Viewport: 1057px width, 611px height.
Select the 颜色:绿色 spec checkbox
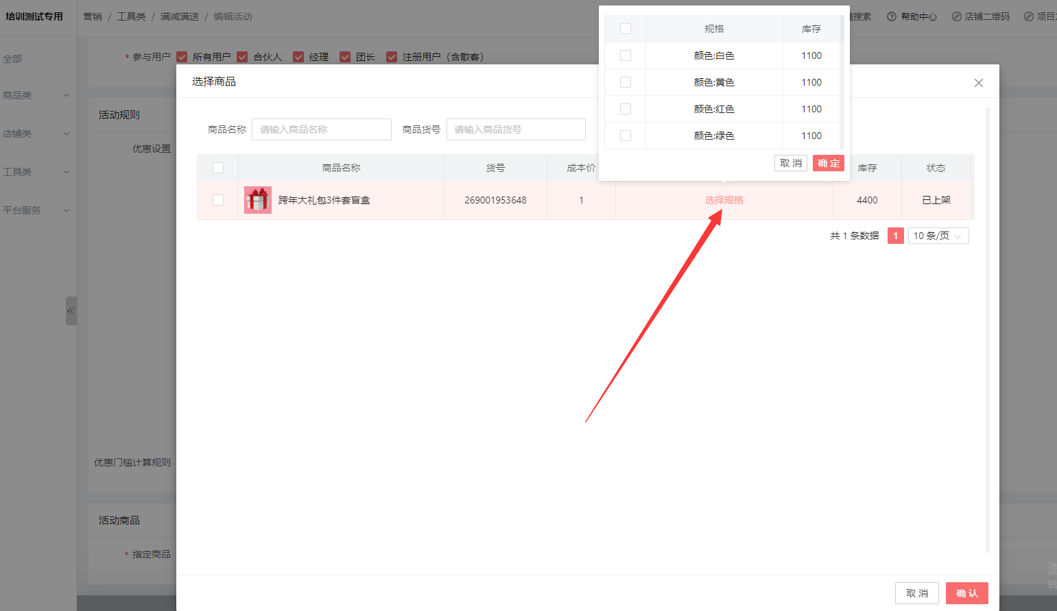(626, 136)
